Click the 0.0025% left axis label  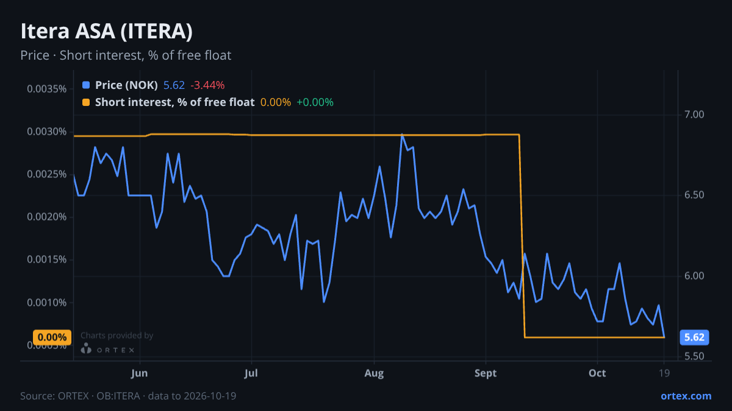click(46, 174)
